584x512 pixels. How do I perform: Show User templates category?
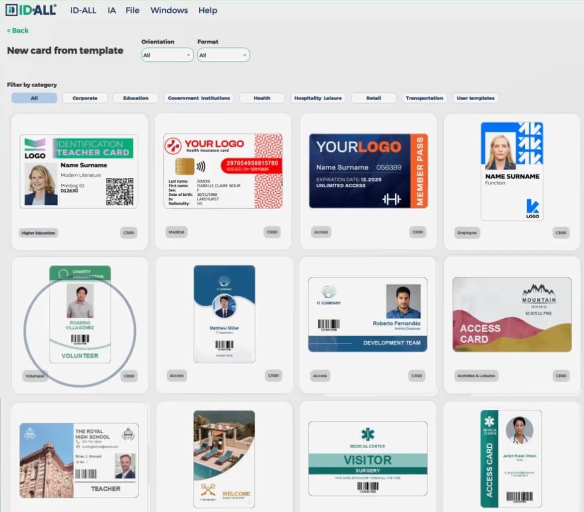[x=475, y=98]
